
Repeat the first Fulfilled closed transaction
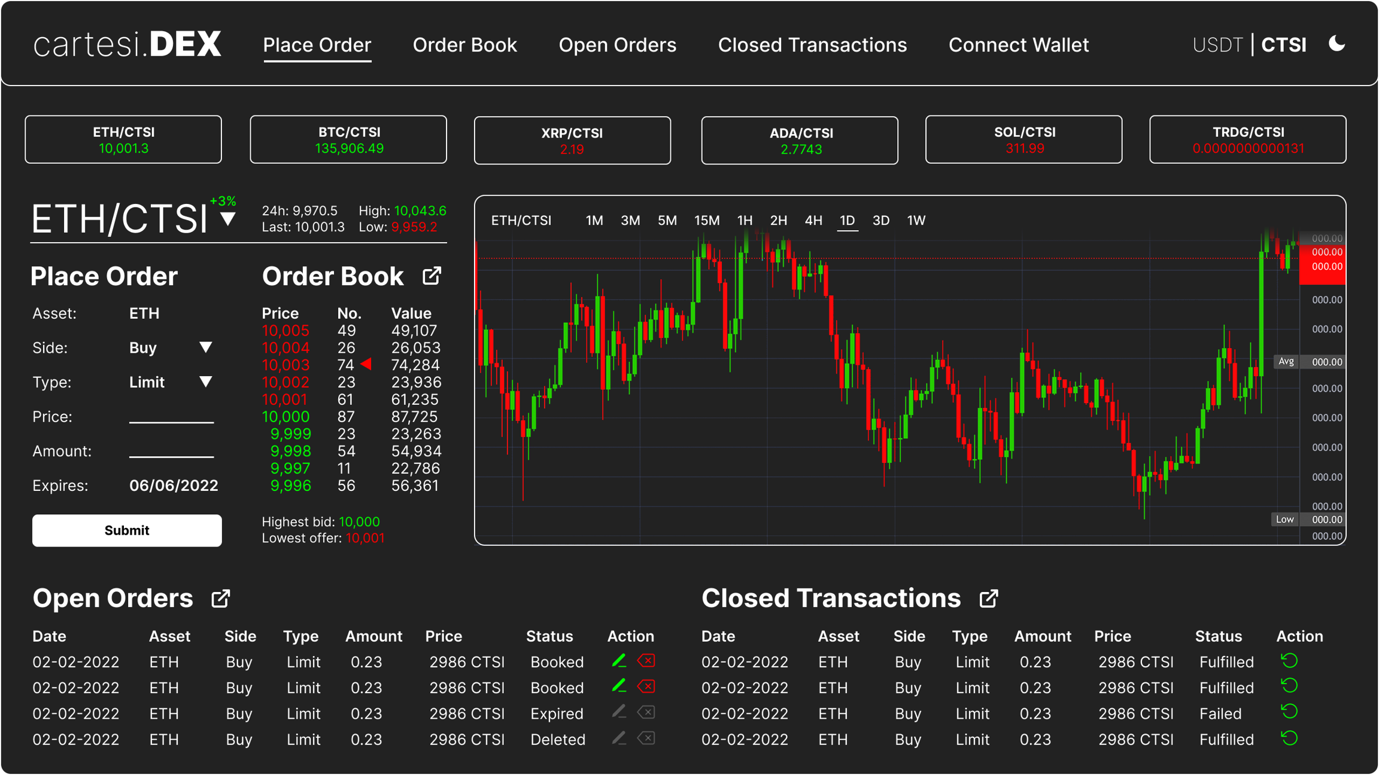(1289, 661)
